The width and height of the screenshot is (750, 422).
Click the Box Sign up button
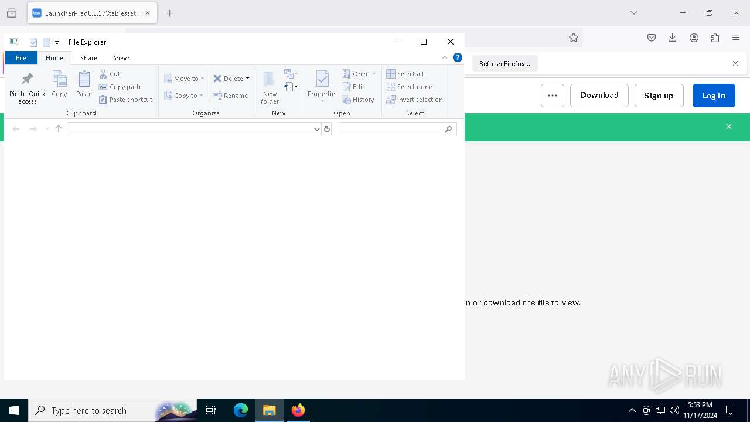(x=659, y=96)
